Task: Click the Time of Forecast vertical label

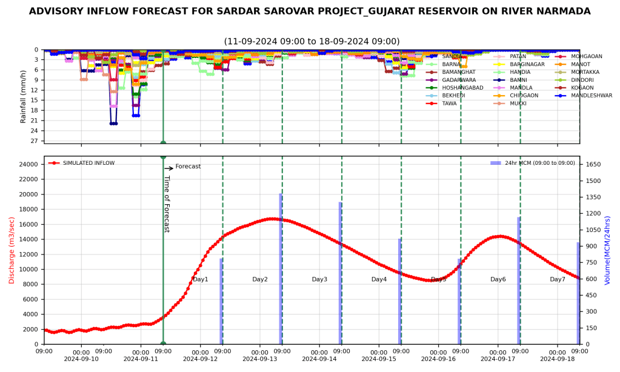Action: (x=167, y=204)
